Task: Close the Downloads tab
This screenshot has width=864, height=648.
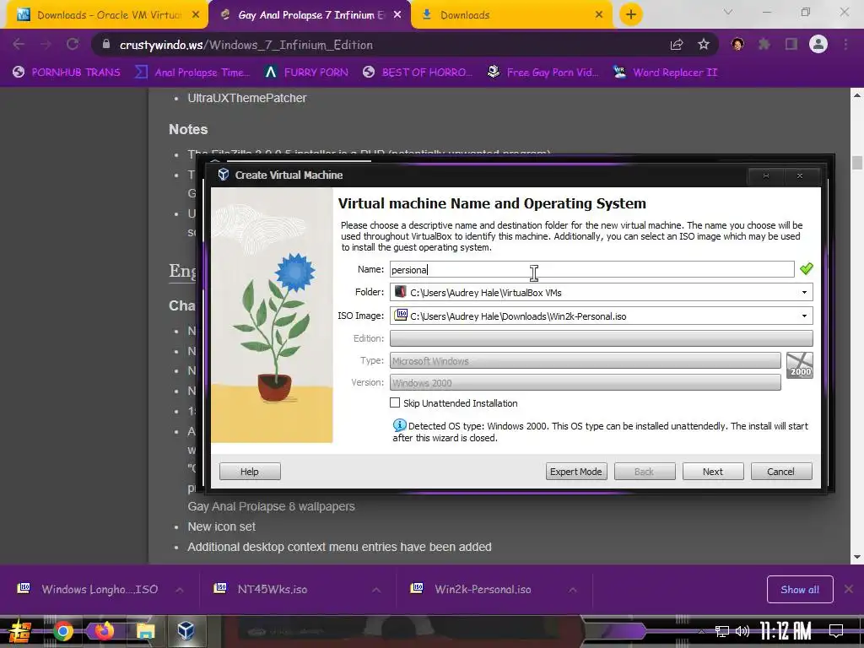Action: coord(599,15)
